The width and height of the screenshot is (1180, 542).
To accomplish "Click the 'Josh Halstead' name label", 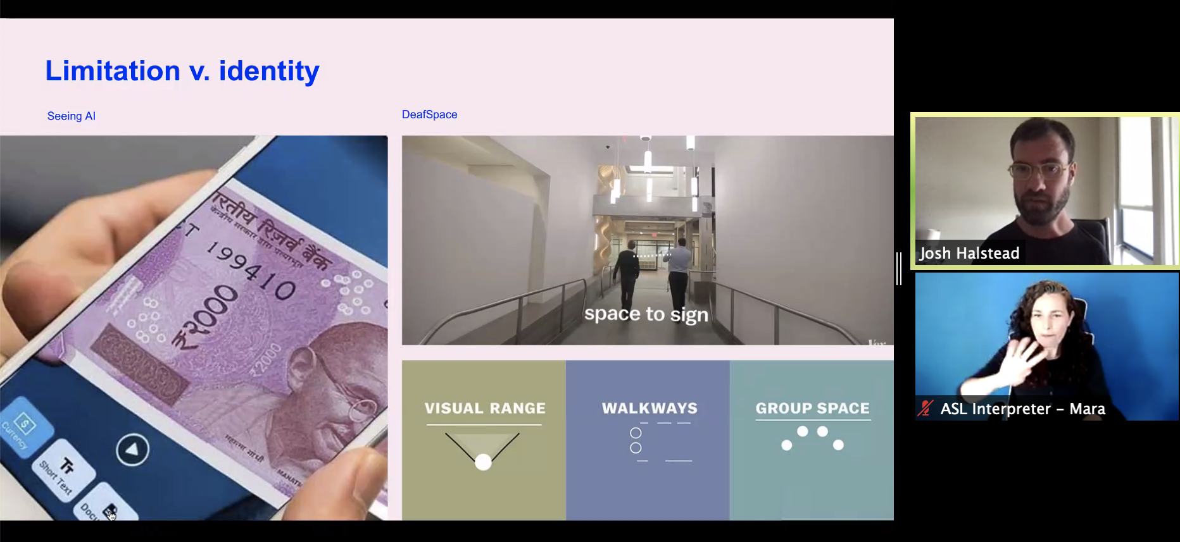I will tap(969, 253).
